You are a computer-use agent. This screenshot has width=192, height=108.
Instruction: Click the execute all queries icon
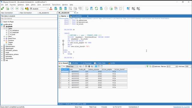click(x=17, y=8)
